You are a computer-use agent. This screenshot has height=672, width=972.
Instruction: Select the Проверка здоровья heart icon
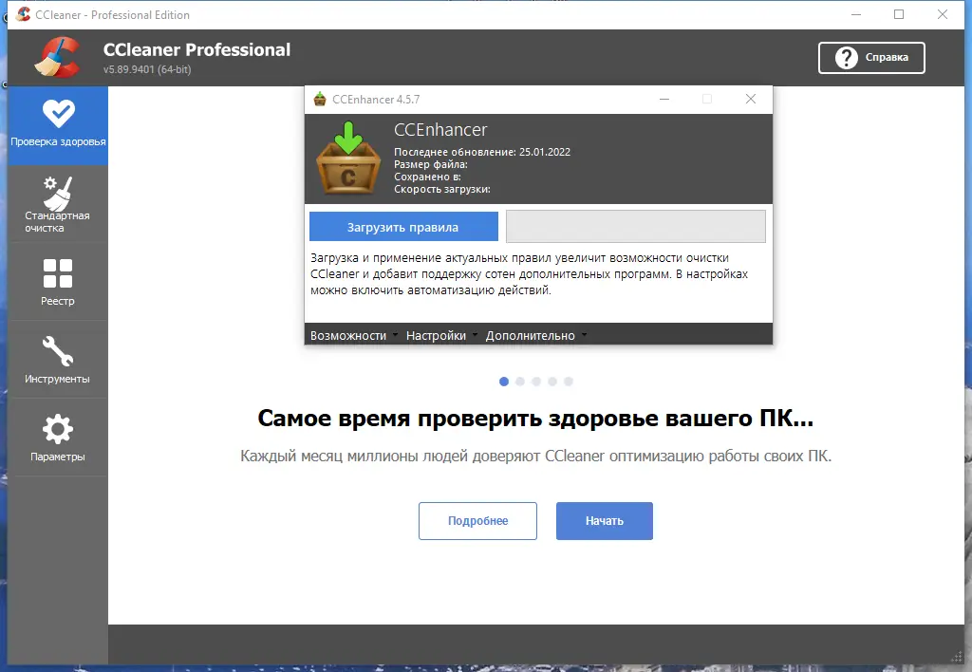pyautogui.click(x=57, y=112)
